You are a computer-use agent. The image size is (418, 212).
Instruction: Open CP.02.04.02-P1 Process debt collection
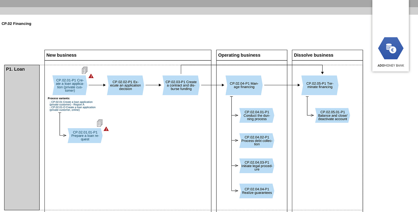[x=257, y=140]
